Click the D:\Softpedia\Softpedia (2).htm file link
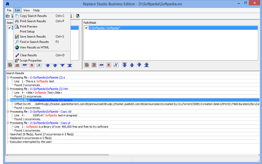The height and width of the screenshot is (164, 262). (x=49, y=89)
